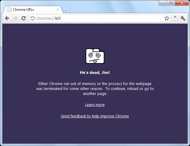Open a new tab
This screenshot has width=190, height=146.
pos(66,10)
